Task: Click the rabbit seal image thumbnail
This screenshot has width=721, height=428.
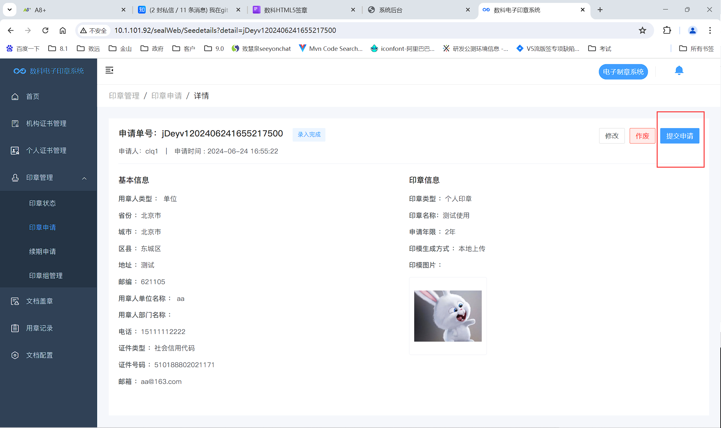Action: tap(448, 316)
